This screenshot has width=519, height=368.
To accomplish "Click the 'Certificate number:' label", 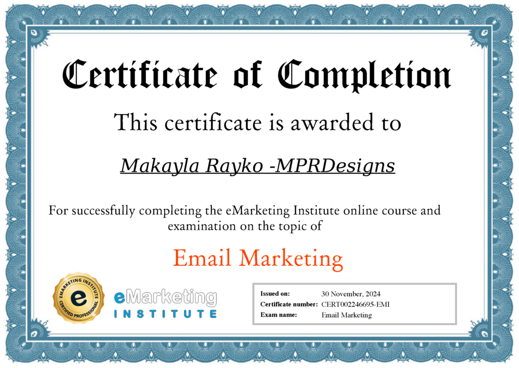I will (x=289, y=304).
